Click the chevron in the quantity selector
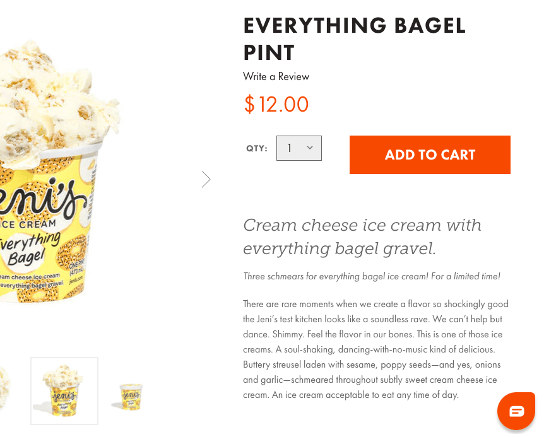The width and height of the screenshot is (544, 437). click(310, 148)
